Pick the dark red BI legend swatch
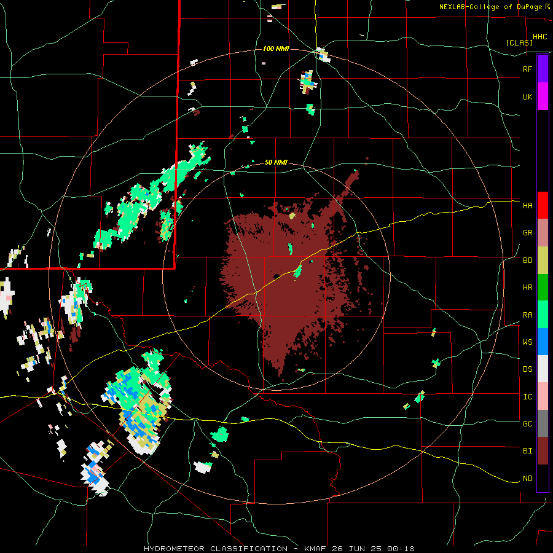The image size is (553, 553). tap(543, 451)
